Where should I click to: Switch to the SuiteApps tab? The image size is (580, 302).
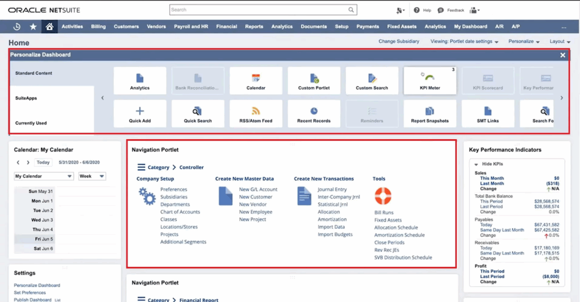coord(26,98)
